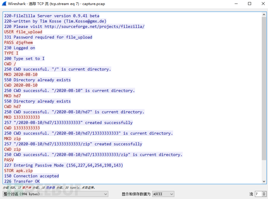Click the 'STOR apk.zip' line

(x=19, y=171)
